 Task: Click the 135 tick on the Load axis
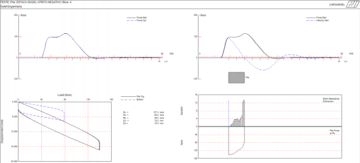click(x=88, y=100)
